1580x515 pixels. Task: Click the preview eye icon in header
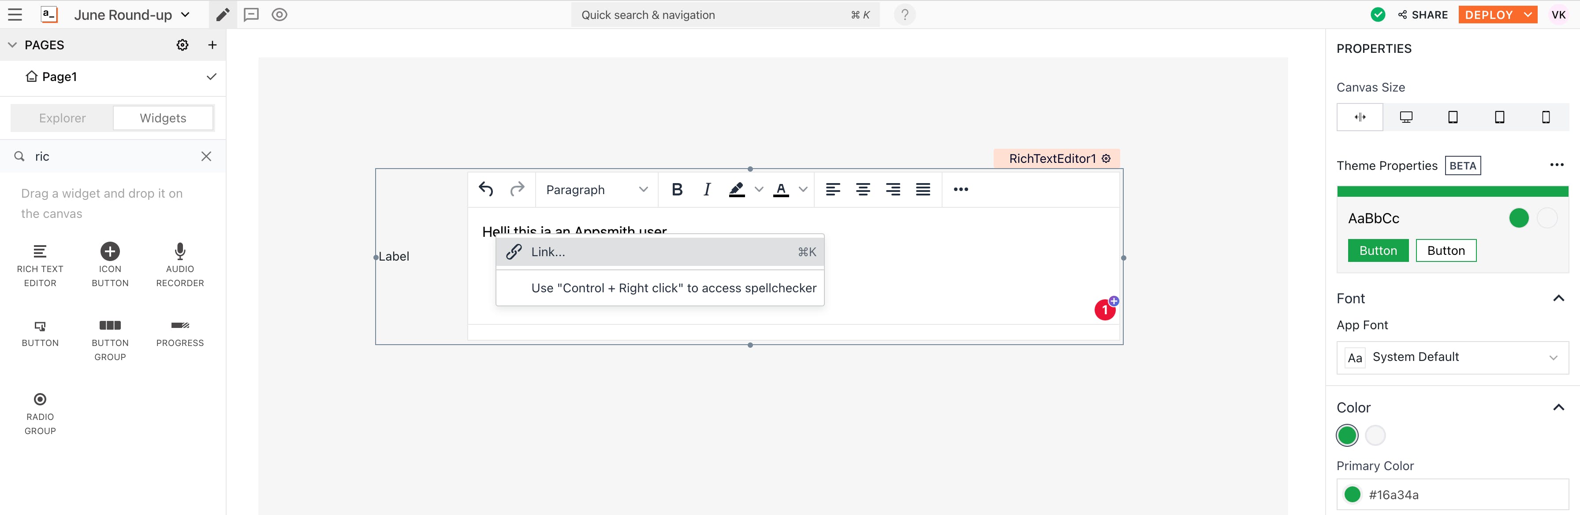[x=279, y=15]
